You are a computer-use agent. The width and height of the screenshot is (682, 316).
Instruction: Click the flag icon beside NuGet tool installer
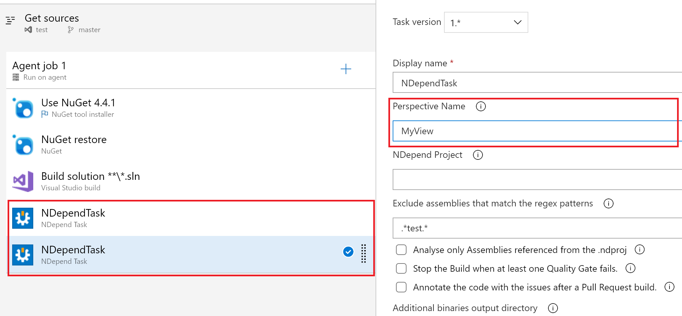tap(45, 114)
